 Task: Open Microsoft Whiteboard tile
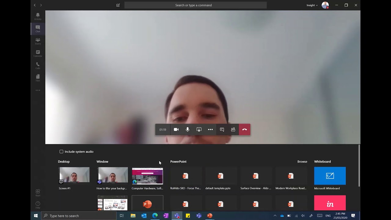(330, 176)
